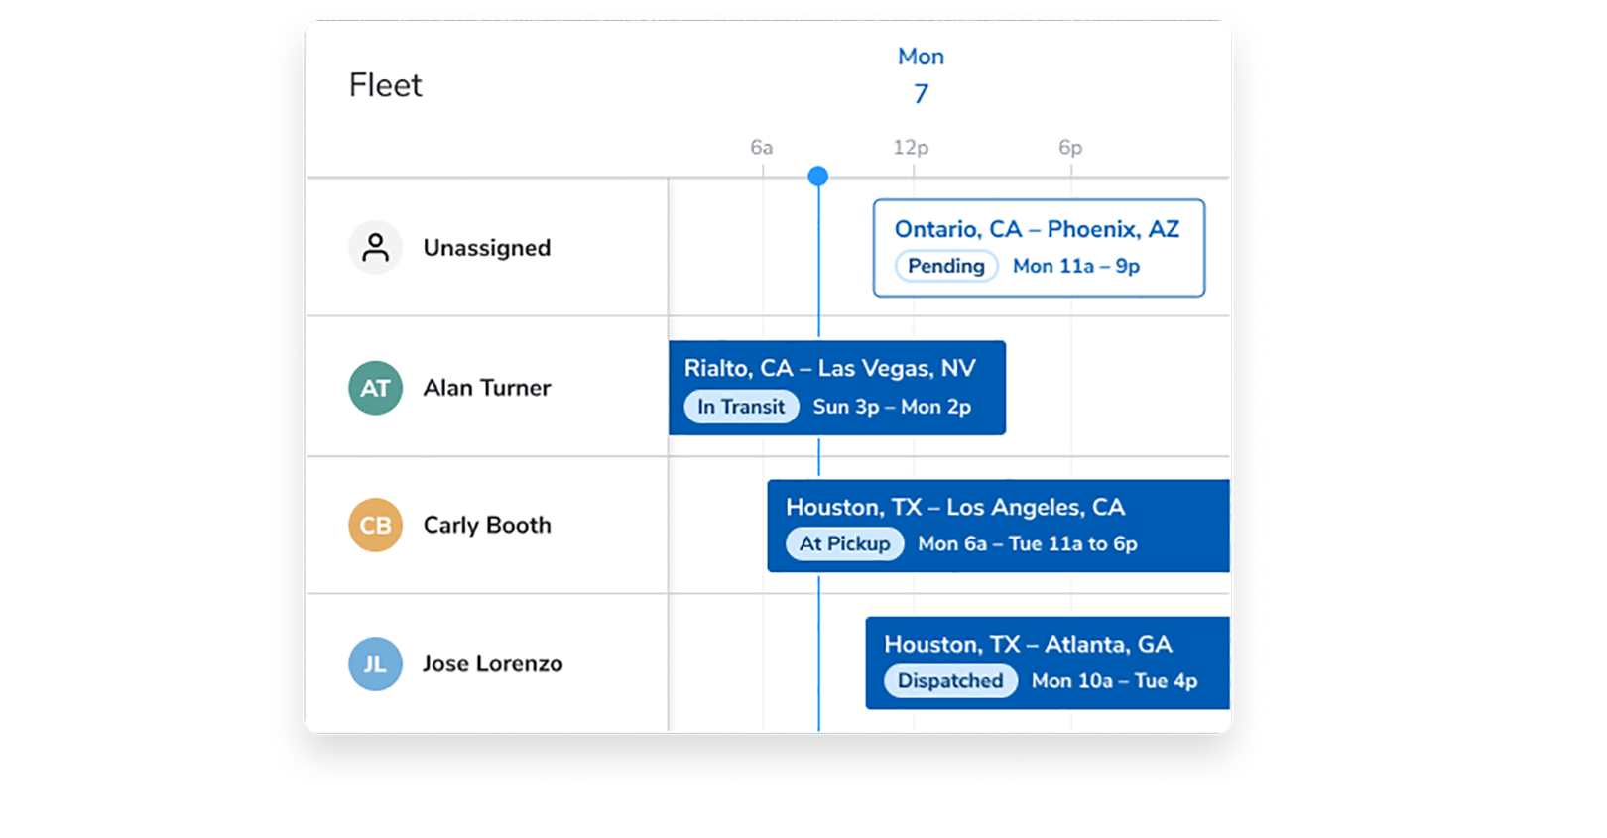
Task: Select the current time marker dot
Action: 818,177
